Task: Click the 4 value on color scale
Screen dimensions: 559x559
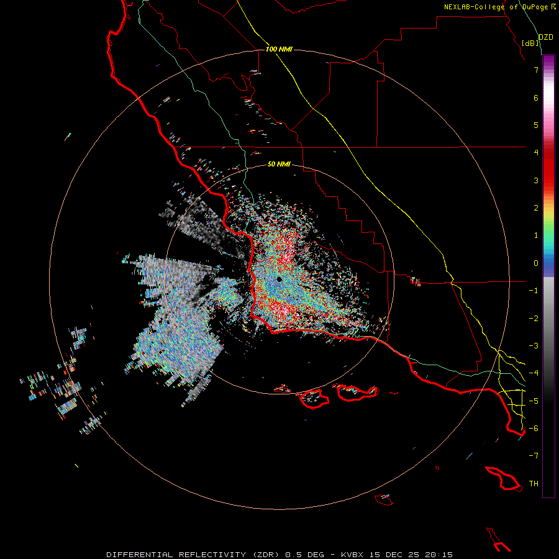Action: pyautogui.click(x=536, y=153)
